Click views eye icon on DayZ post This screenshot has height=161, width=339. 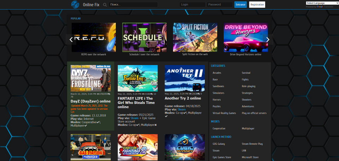(x=98, y=94)
